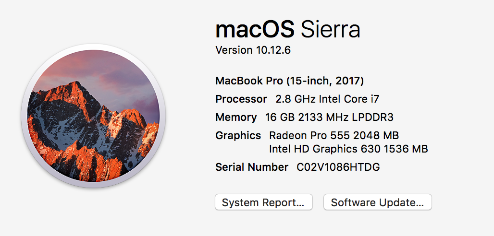Click the macOS Sierra mountain icon
The image size is (494, 236).
(x=93, y=115)
